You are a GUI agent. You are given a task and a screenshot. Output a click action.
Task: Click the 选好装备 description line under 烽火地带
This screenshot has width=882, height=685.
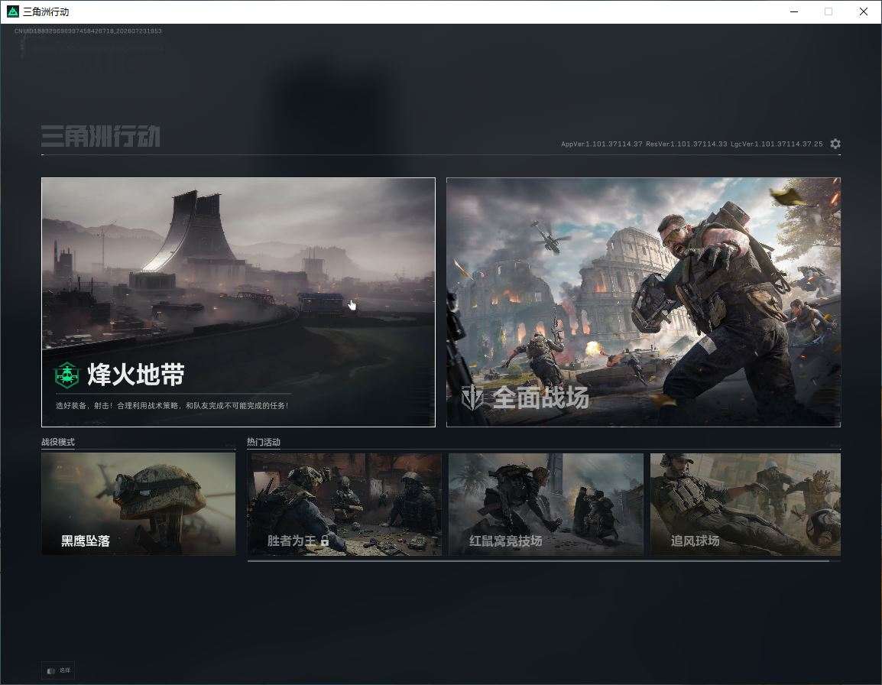tap(172, 405)
